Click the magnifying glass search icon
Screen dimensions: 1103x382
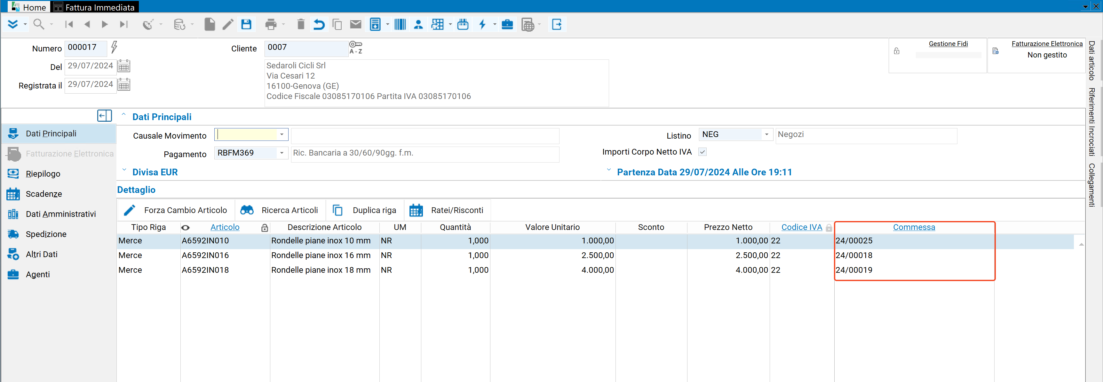click(38, 24)
